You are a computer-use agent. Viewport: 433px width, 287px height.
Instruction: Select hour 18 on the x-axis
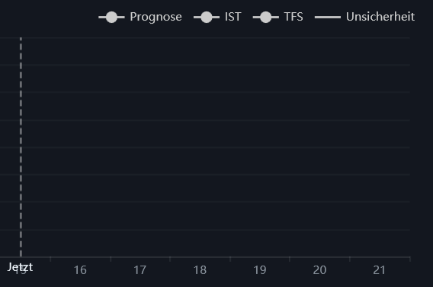click(x=200, y=270)
